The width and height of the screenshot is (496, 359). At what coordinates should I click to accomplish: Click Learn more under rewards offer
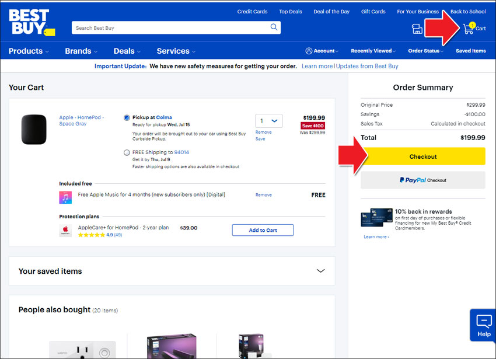pos(376,237)
